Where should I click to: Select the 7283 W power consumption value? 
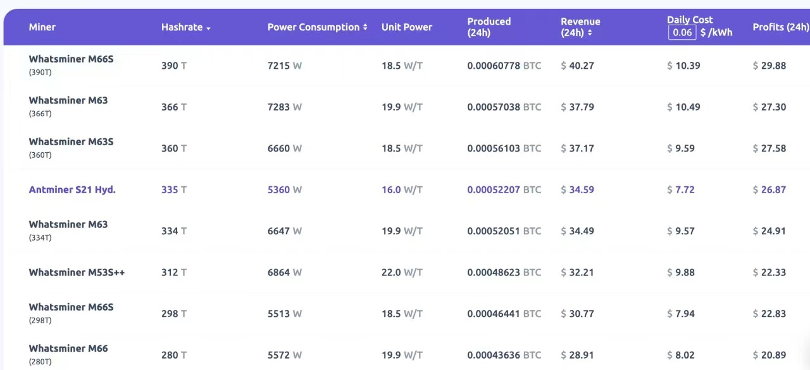pos(285,107)
